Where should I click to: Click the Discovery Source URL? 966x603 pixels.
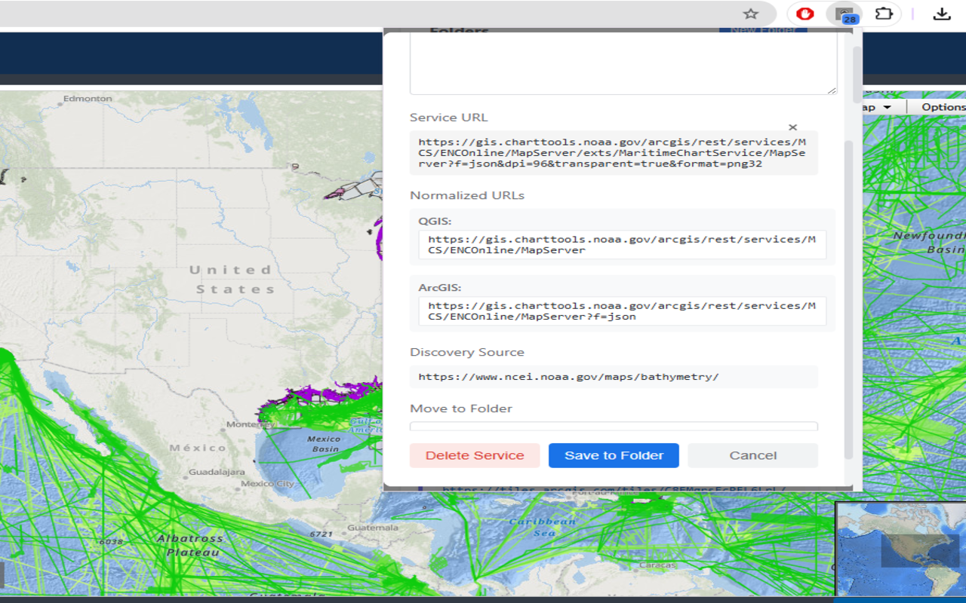614,377
